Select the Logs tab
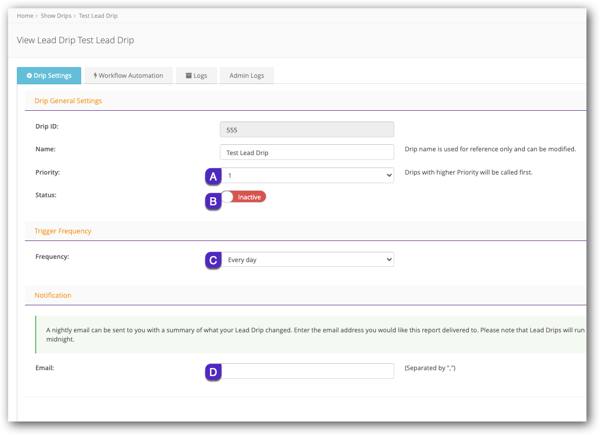 pos(197,76)
